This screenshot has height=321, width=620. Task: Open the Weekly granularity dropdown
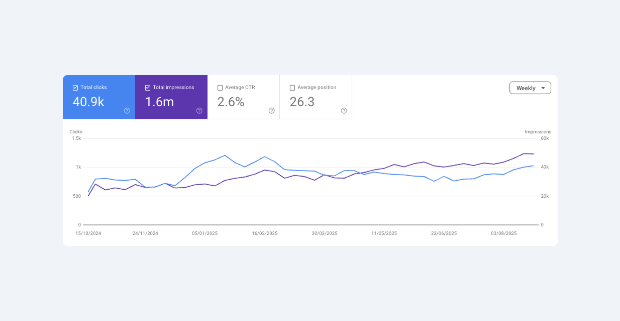530,88
